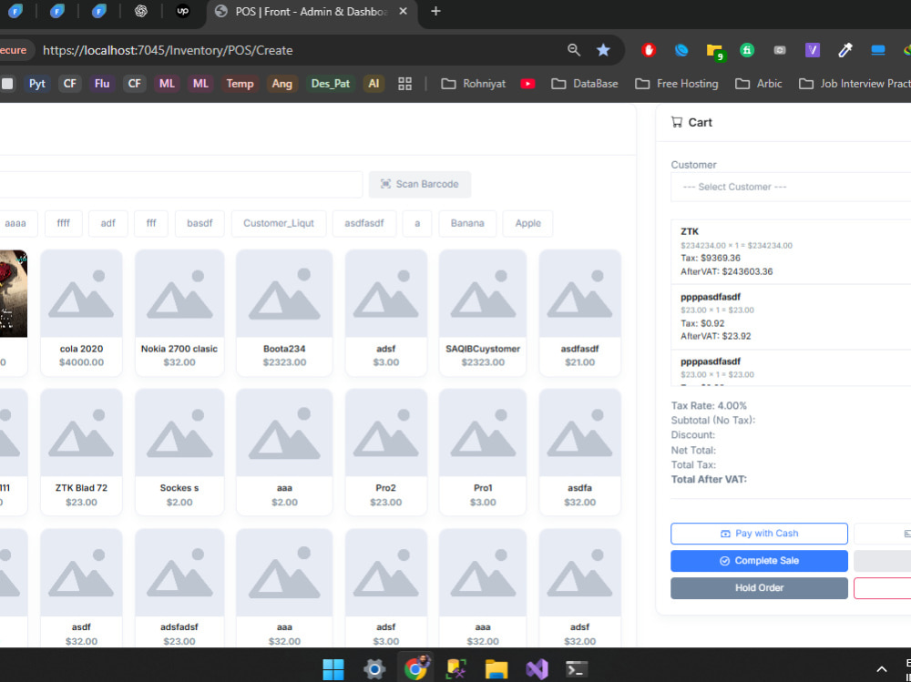Open the Ang bookmark
The height and width of the screenshot is (682, 911).
281,84
